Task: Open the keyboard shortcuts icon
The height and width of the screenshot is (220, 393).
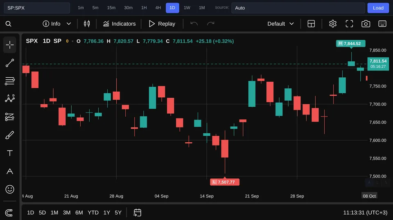Action: tap(382, 24)
